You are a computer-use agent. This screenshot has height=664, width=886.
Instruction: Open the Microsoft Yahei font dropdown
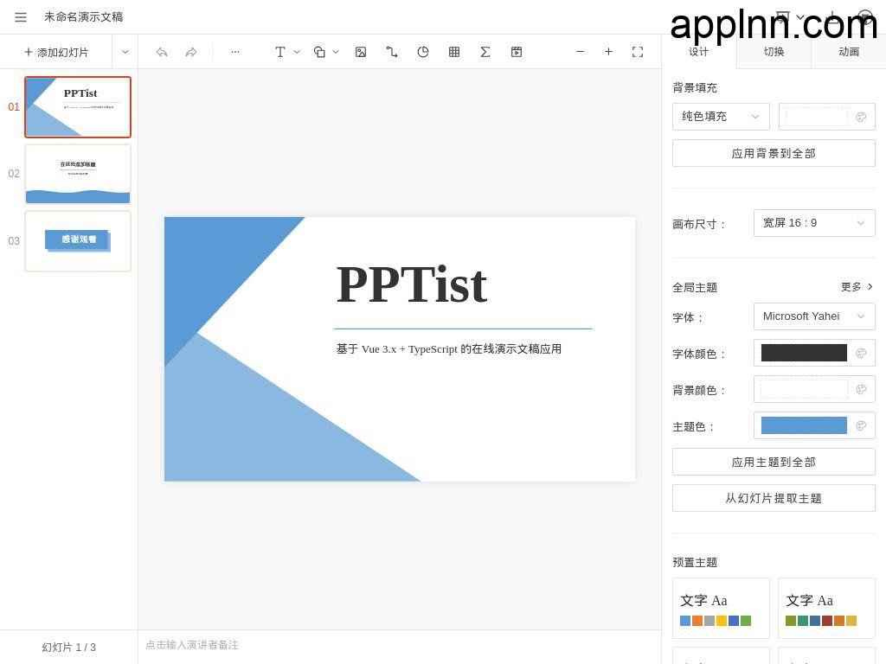812,316
